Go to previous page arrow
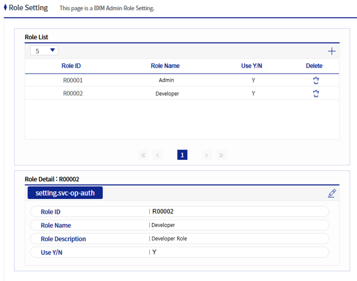This screenshot has width=357, height=281. click(158, 155)
